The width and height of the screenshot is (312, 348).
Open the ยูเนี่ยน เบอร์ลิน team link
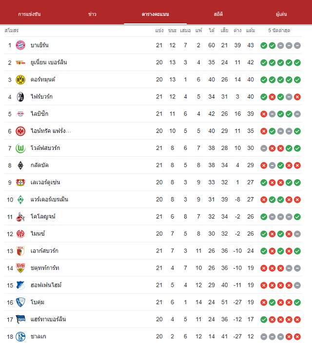pyautogui.click(x=49, y=62)
